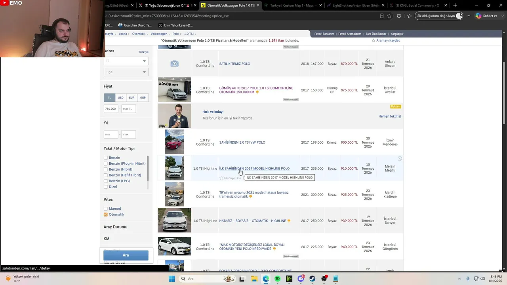Screen dimensions: 507x285
Task: Go to Vasıta breadcrumb
Action: click(123, 34)
